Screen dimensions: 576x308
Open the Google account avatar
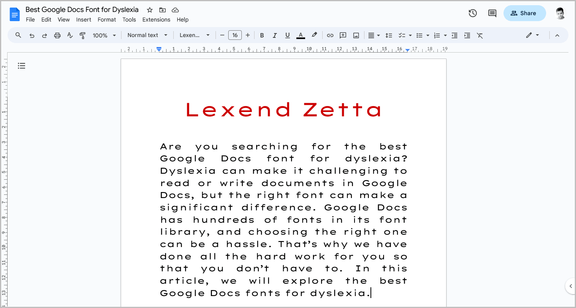tap(560, 13)
